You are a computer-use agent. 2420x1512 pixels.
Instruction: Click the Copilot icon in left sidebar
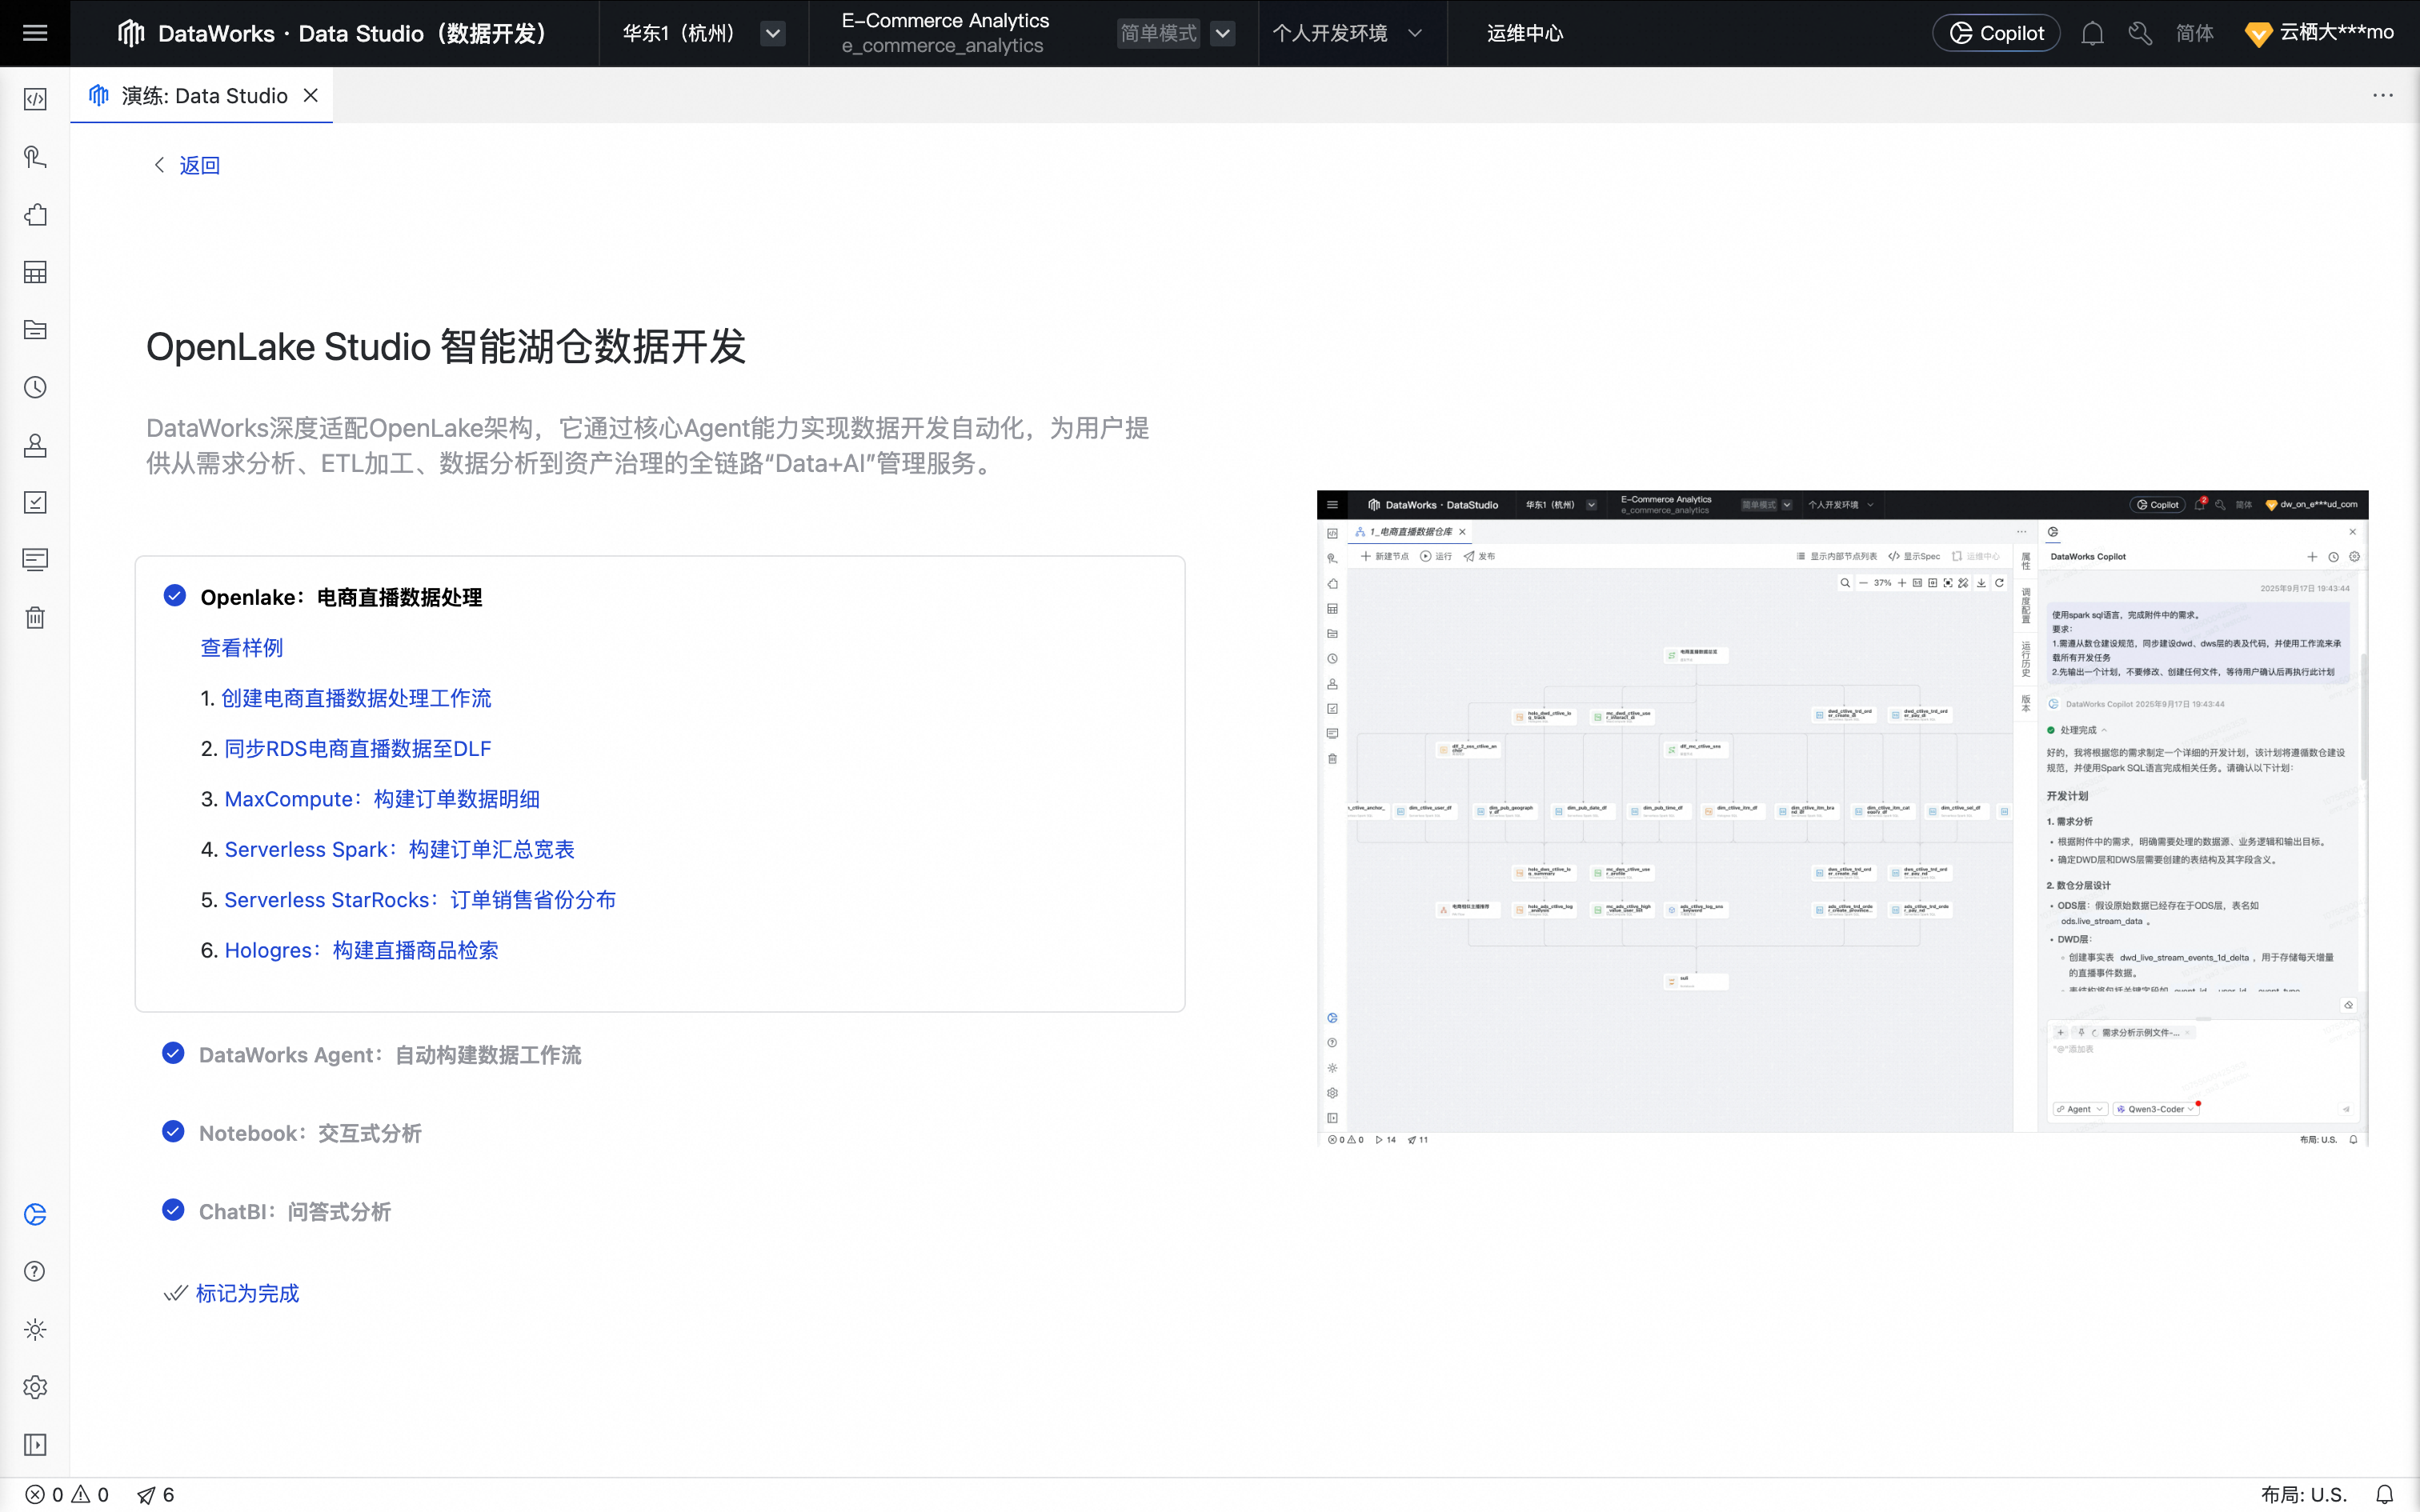click(x=35, y=1214)
